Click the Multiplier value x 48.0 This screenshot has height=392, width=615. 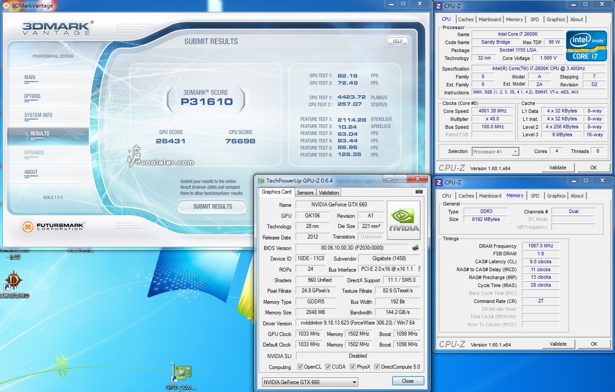[493, 119]
